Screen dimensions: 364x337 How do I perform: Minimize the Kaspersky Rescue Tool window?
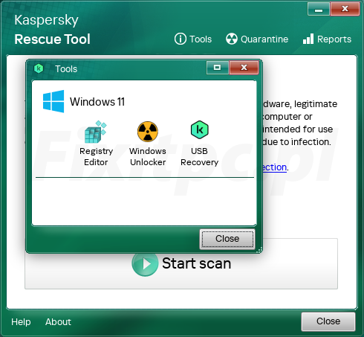(x=319, y=9)
